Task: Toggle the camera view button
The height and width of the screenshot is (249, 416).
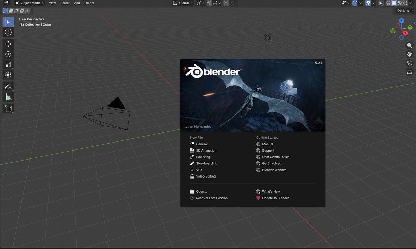Action: [x=409, y=63]
